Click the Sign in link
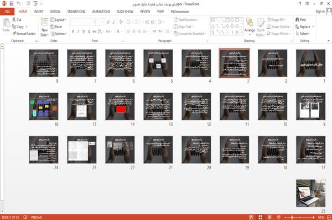The height and width of the screenshot is (220, 332). [320, 12]
